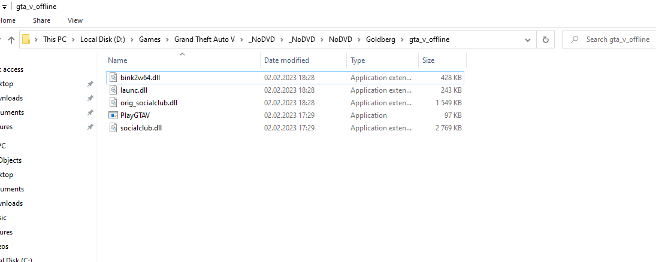Navigate to Games in the breadcrumb path
This screenshot has width=656, height=262.
(149, 39)
